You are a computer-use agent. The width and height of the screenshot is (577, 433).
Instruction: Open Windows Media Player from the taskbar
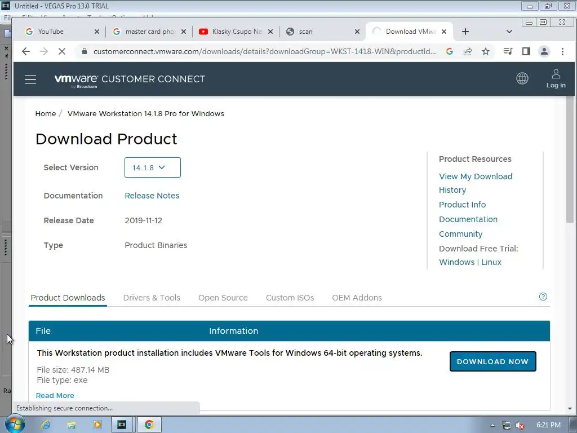tap(97, 425)
